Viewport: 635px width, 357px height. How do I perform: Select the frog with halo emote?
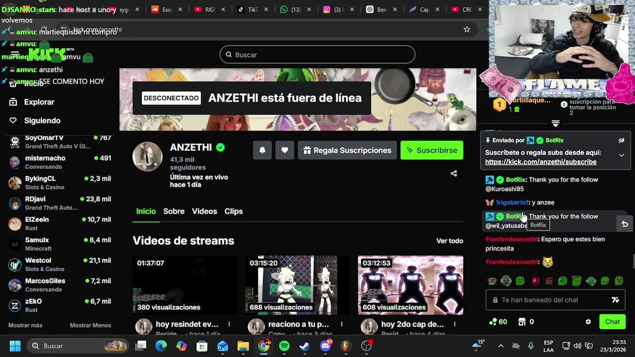click(x=576, y=281)
